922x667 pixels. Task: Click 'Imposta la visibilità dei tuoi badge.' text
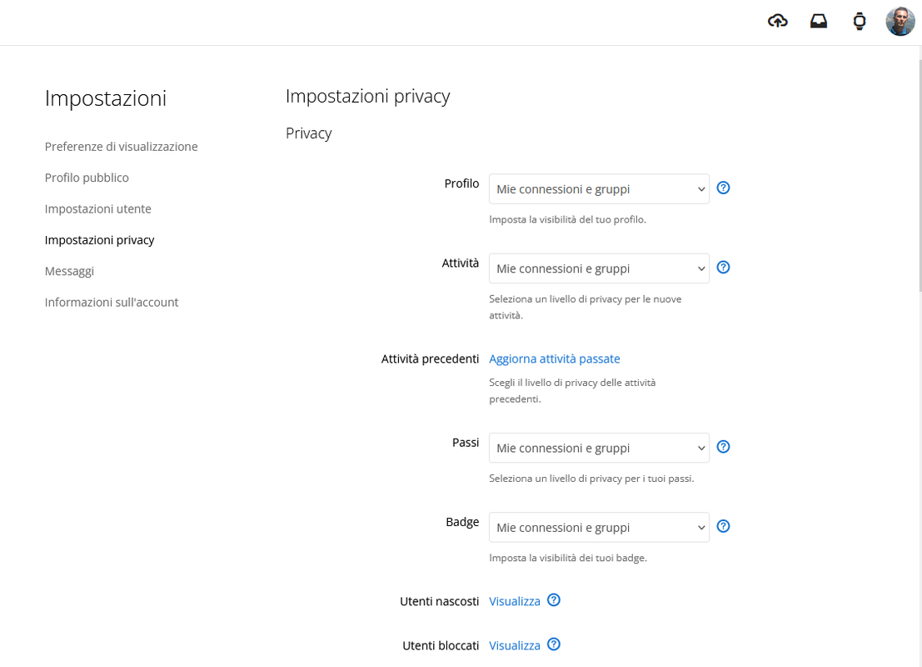point(568,558)
